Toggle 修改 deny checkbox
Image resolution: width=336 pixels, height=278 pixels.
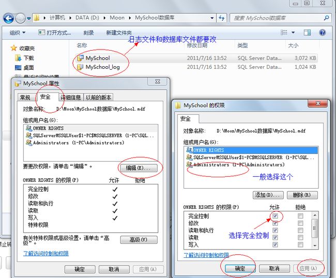(300, 223)
